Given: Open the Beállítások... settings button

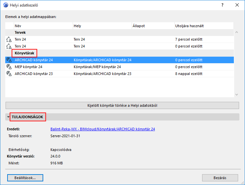Looking at the screenshot, I should (x=25, y=178).
